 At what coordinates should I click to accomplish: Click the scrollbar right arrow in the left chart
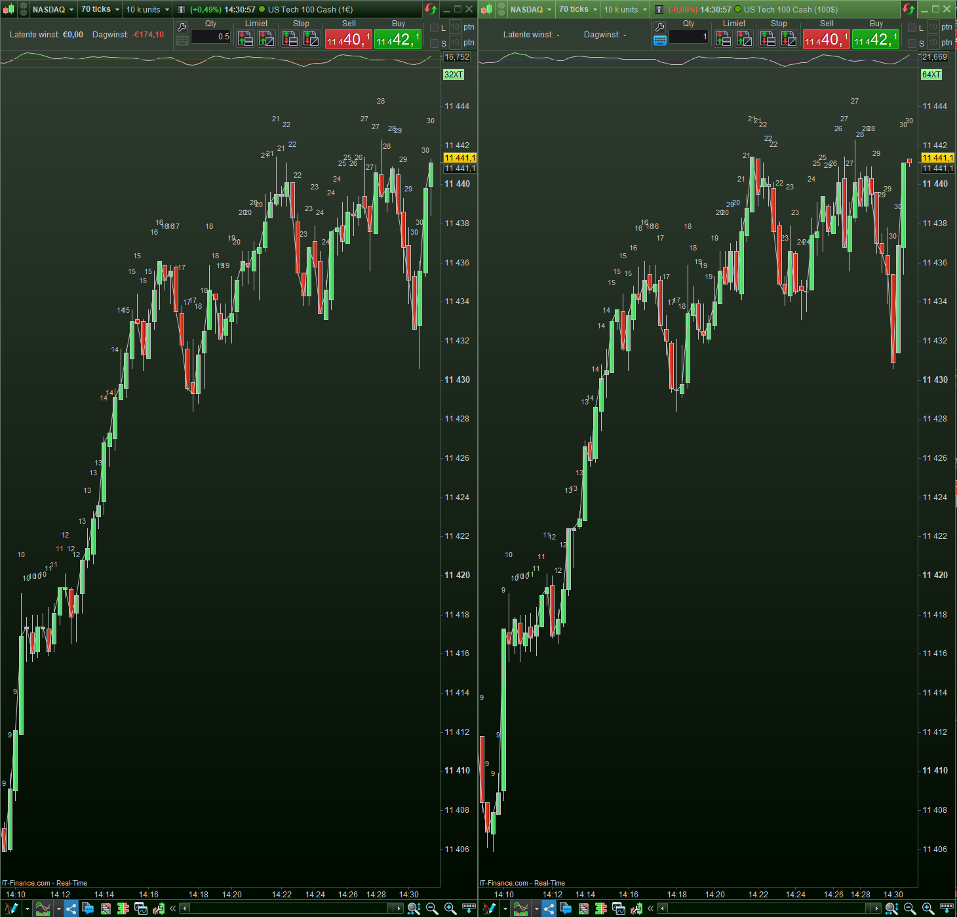tap(399, 908)
